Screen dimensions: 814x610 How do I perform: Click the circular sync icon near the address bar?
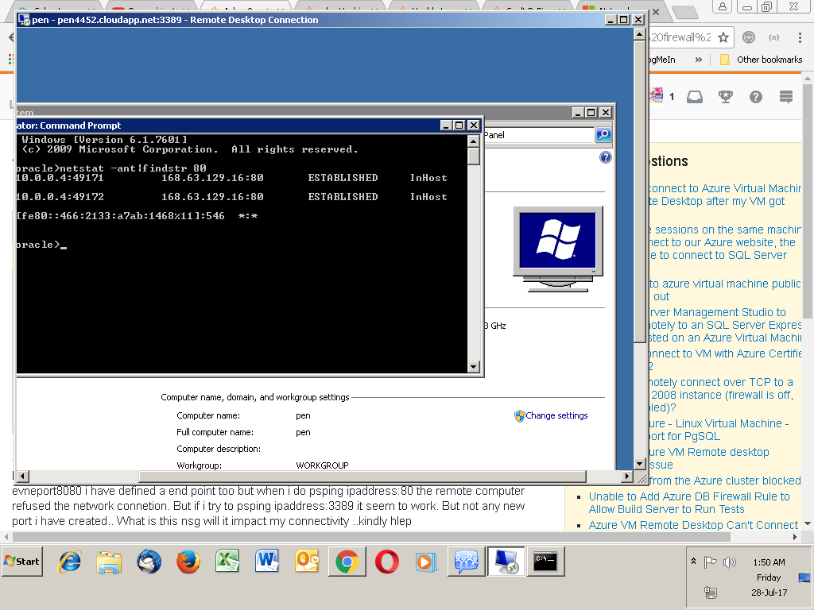747,37
